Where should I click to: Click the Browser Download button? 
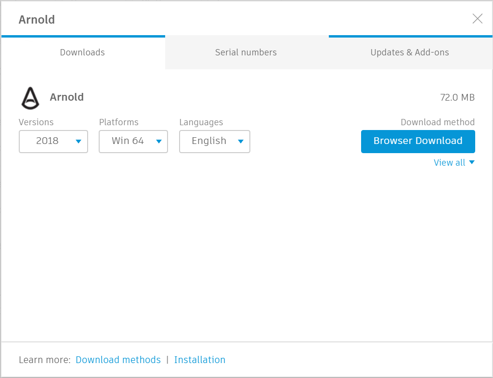click(x=418, y=141)
